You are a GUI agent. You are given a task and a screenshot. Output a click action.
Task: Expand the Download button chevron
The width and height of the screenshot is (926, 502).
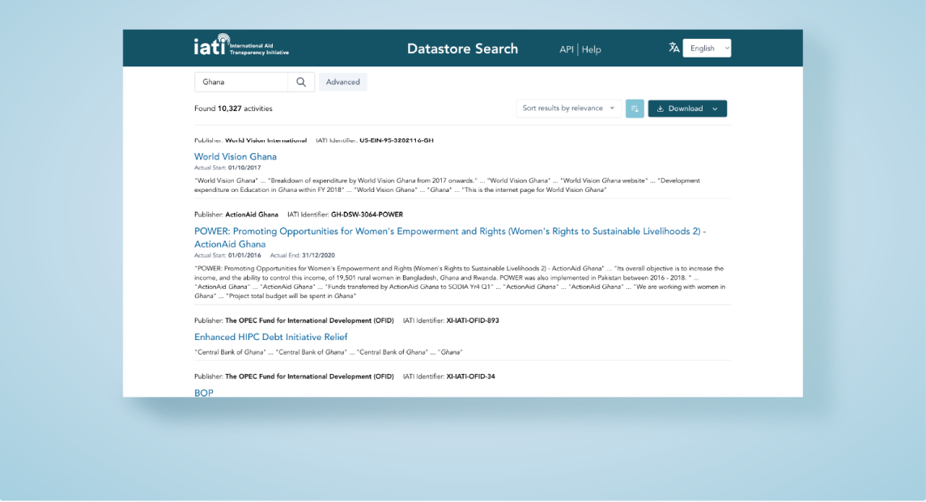pyautogui.click(x=716, y=108)
